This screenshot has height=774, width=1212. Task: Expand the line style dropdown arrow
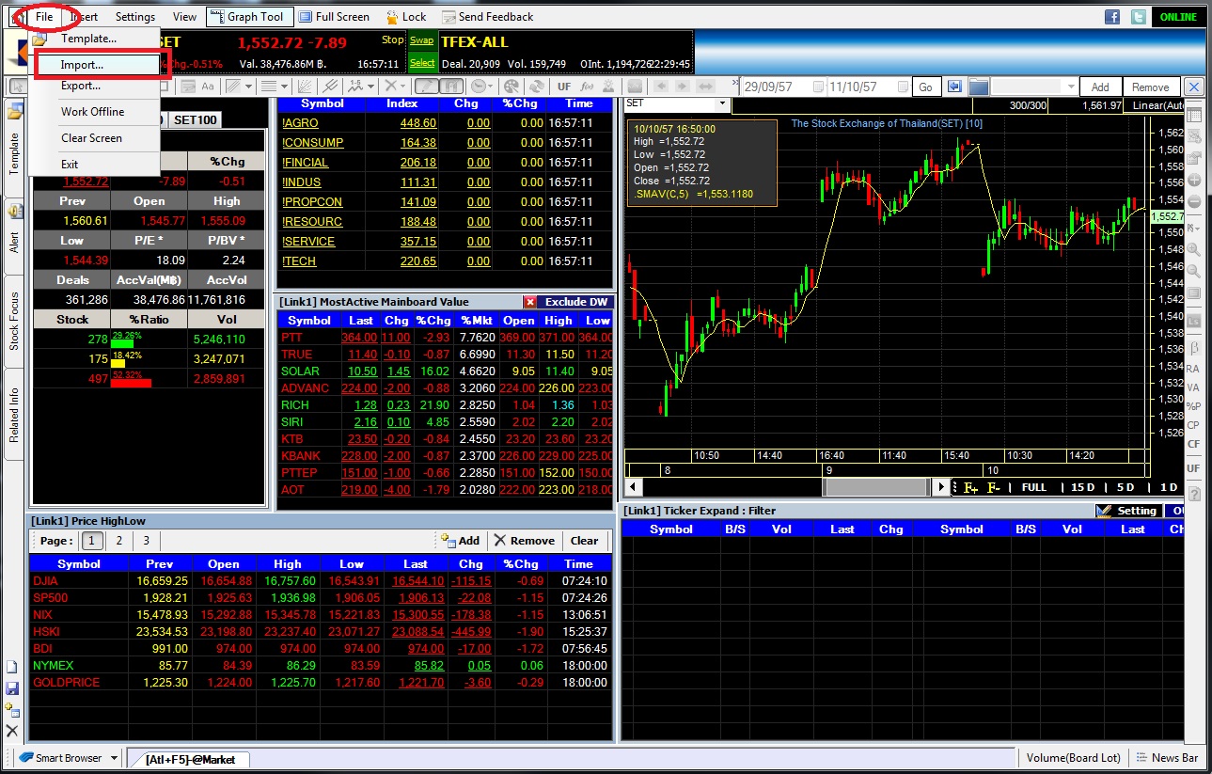[284, 87]
